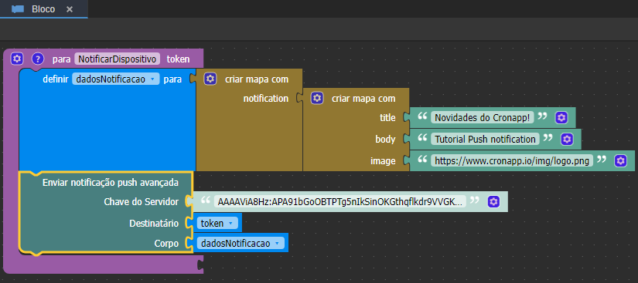Edit the Tutorial Push notification body text
This screenshot has width=638, height=283.
coord(485,140)
